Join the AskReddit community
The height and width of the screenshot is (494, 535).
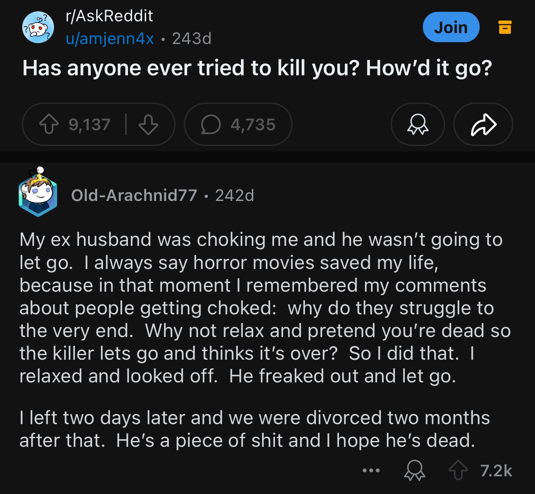(x=451, y=28)
